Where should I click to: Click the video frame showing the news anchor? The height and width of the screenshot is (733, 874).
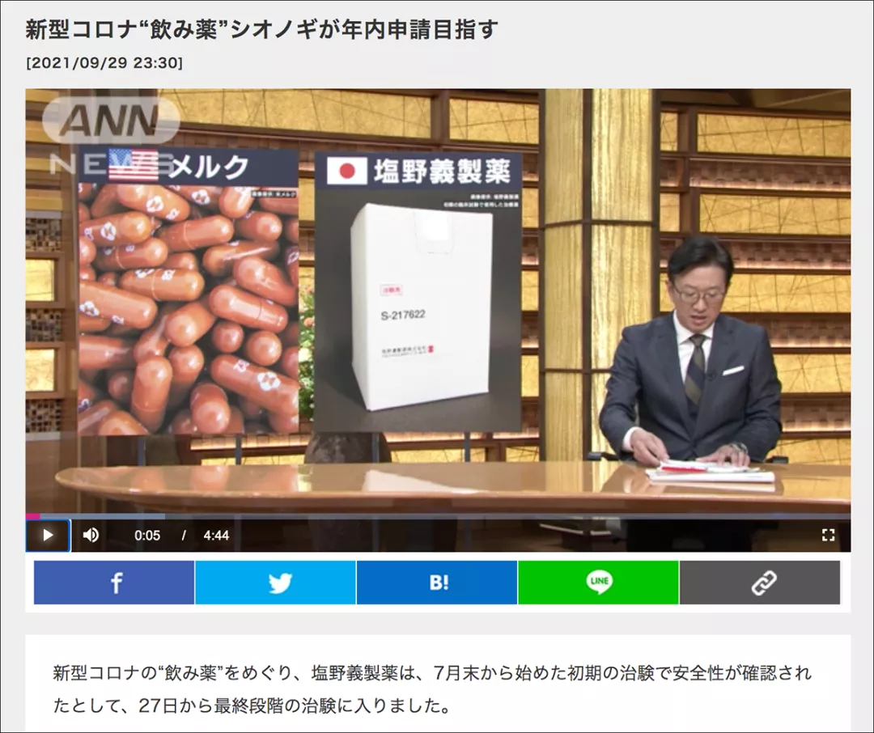(438, 301)
